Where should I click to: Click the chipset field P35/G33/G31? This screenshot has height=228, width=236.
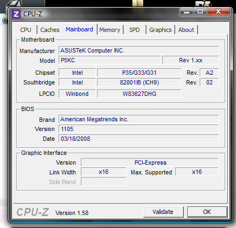tap(139, 73)
